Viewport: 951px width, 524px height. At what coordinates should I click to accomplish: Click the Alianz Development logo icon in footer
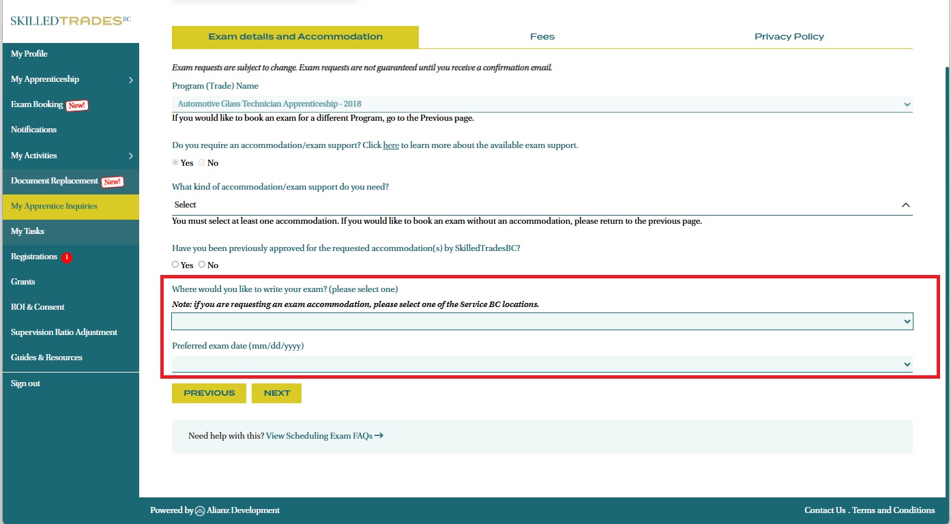click(200, 510)
